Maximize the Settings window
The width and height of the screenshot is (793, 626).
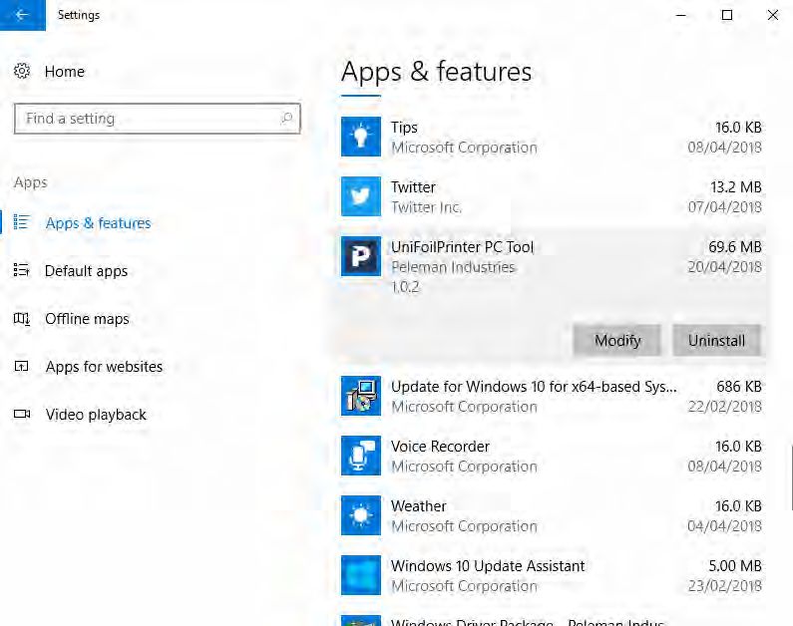(727, 15)
